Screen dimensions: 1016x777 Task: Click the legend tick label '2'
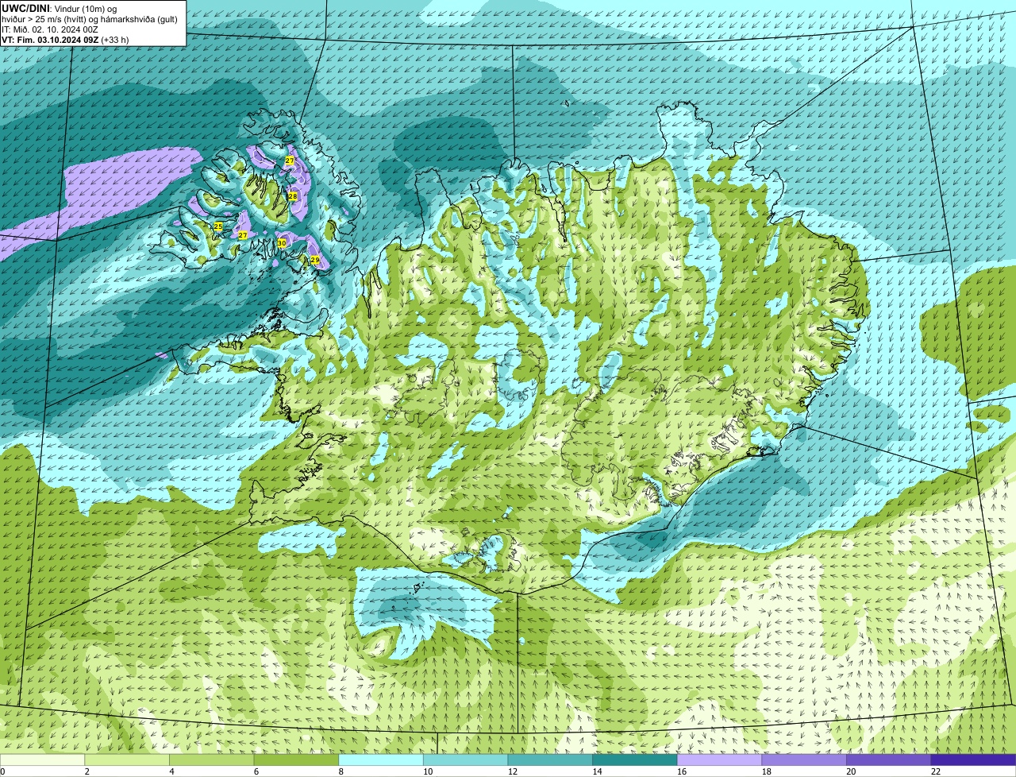(87, 771)
